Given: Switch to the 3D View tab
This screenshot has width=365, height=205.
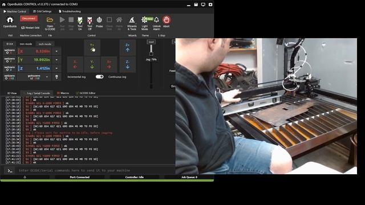Looking at the screenshot, I should (x=11, y=93).
